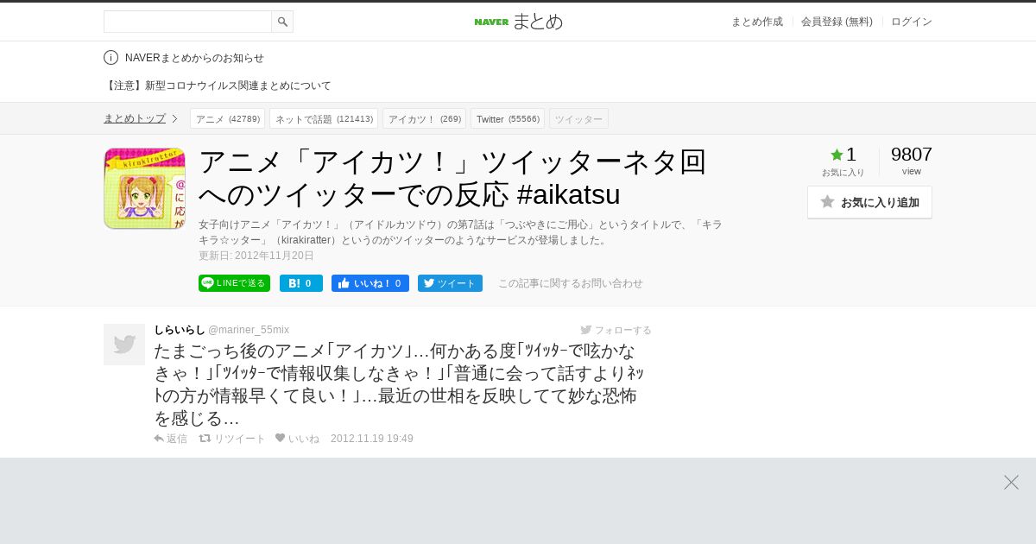Click フォローする follow link
This screenshot has width=1036, height=544.
(616, 330)
